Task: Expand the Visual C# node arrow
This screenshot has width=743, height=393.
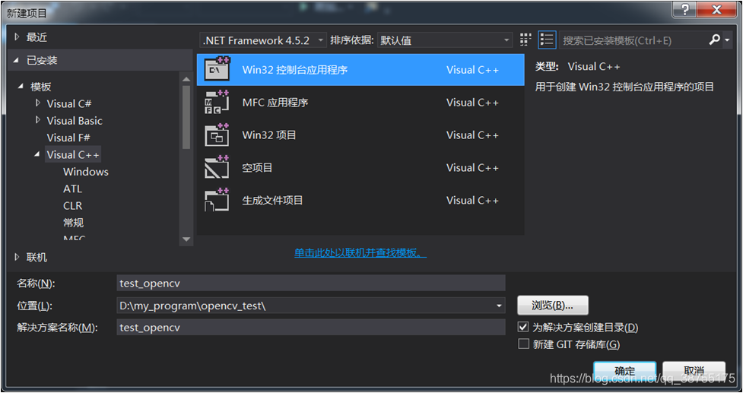Action: point(38,103)
